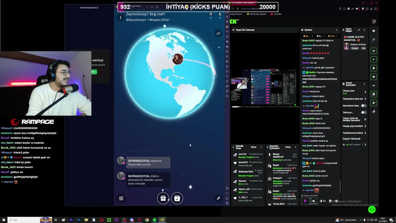396x223 pixels.
Task: Click the gift count icon in the room header
Action: point(211,14)
